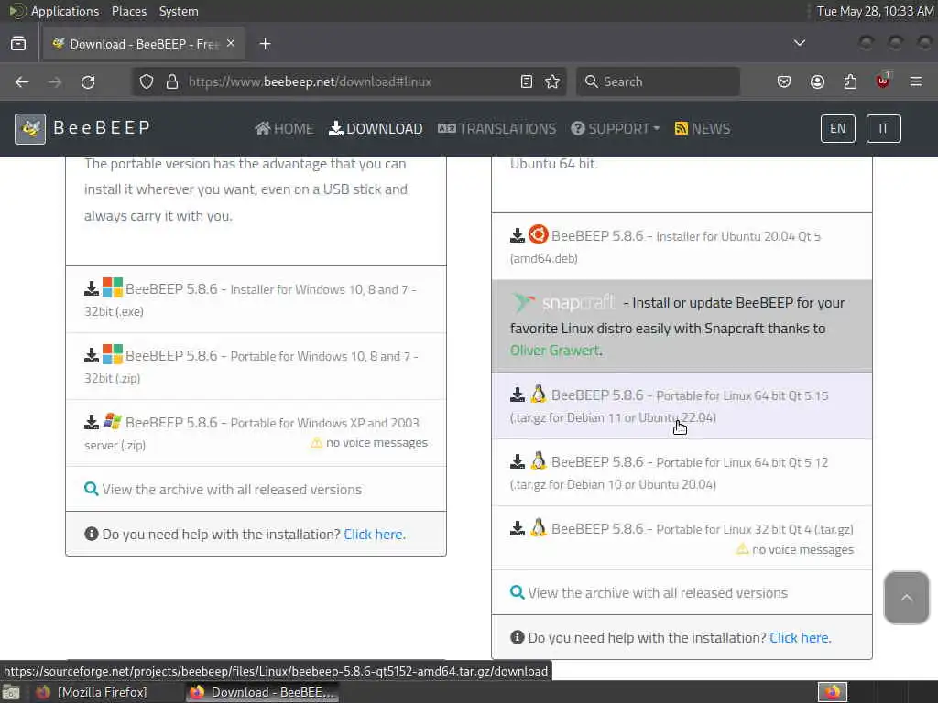Click the uBlock Origin extension icon
938x703 pixels.
point(883,81)
